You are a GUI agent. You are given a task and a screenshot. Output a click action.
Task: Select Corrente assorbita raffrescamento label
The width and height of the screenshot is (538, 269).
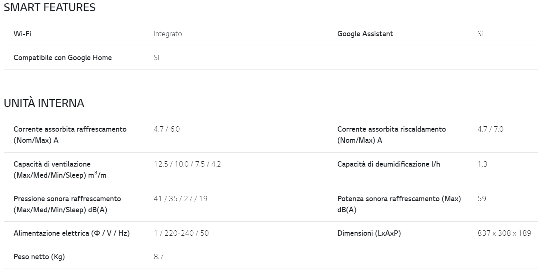(x=70, y=134)
